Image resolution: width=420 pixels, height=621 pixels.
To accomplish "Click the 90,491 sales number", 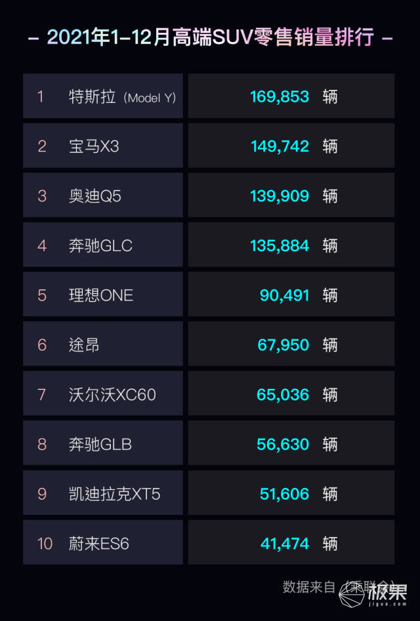I will [284, 296].
